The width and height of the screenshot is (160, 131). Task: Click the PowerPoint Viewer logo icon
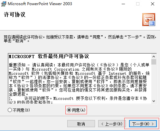(149, 20)
